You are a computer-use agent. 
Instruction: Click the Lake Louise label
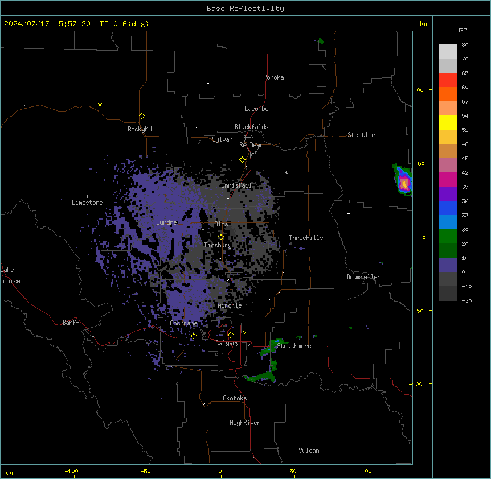click(x=10, y=275)
